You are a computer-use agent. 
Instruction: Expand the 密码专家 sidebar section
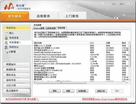[x=17, y=80]
